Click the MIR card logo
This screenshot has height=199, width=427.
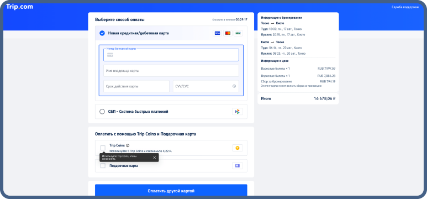pos(238,33)
